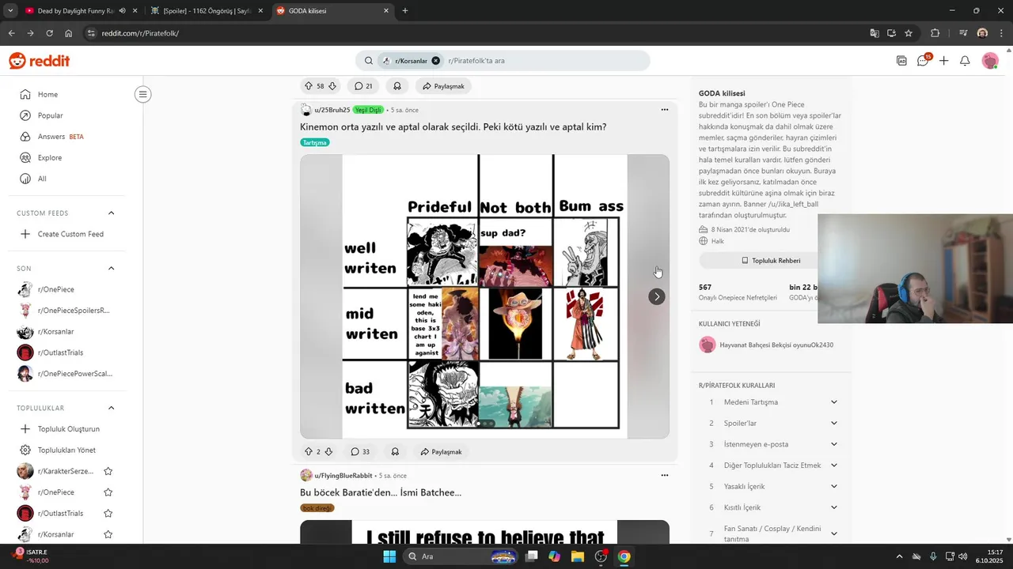This screenshot has width=1013, height=569.
Task: Upvote the Kinemon post with 2 votes
Action: [x=309, y=452]
